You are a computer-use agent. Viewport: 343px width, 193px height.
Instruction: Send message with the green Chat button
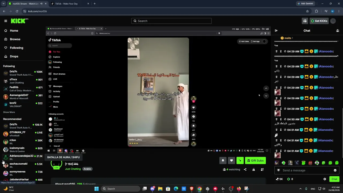pyautogui.click(x=334, y=179)
